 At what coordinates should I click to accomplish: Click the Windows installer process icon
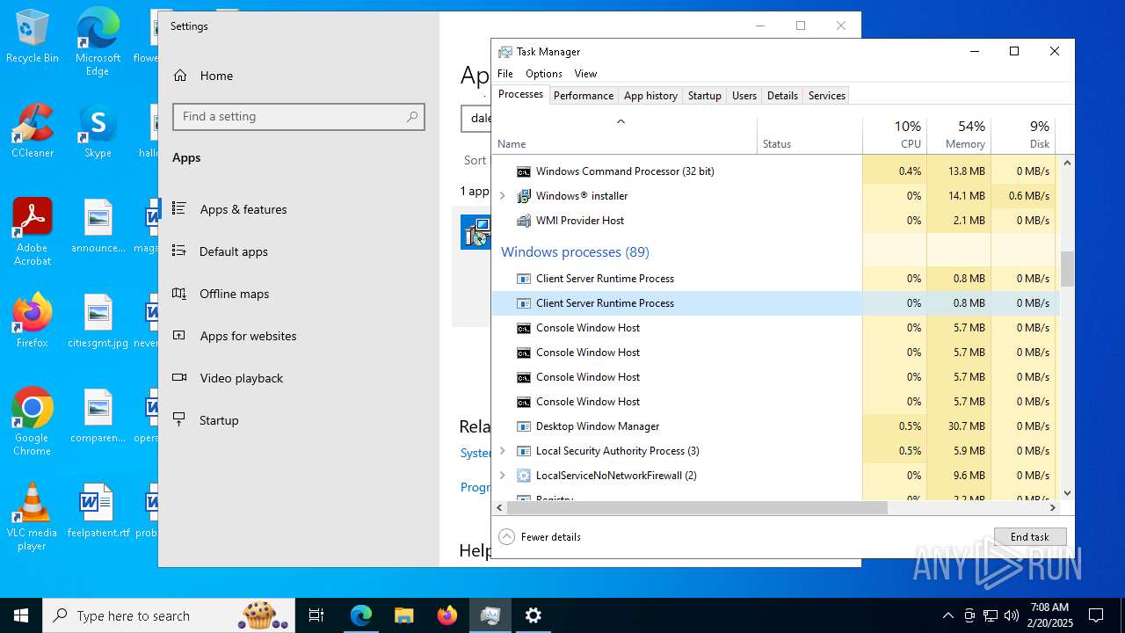tap(524, 196)
